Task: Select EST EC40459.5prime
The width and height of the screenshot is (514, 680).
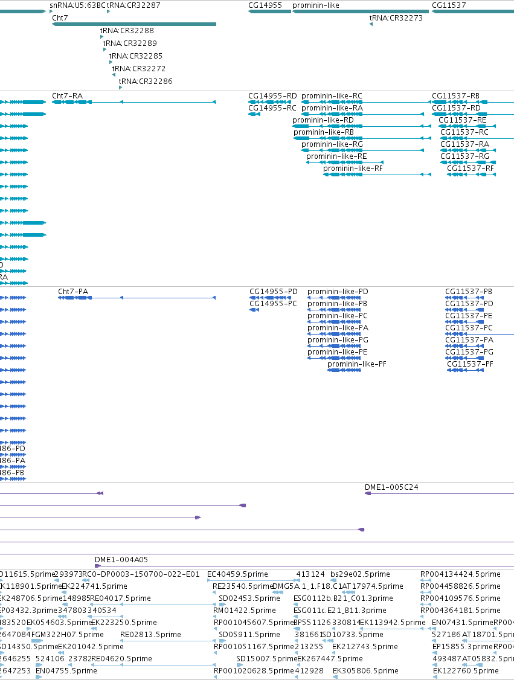Action: pyautogui.click(x=238, y=574)
